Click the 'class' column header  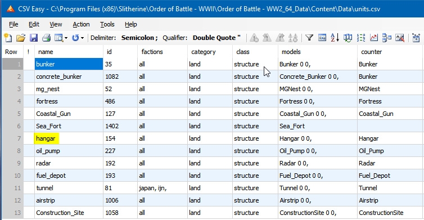255,52
